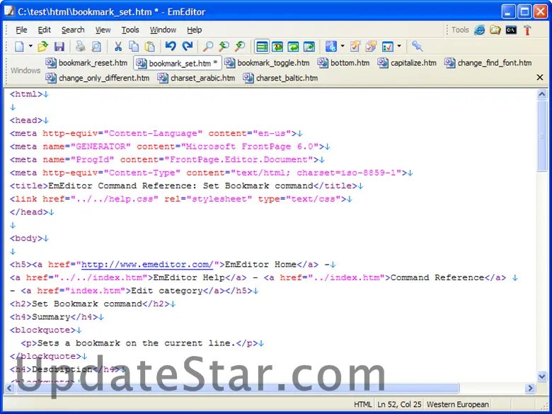This screenshot has width=552, height=414.
Task: Click the vertical scrollbar up arrow
Action: (542, 94)
